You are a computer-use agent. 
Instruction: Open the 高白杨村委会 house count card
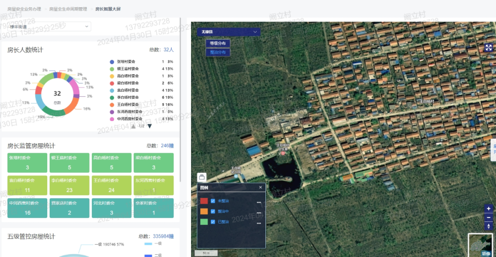[111, 163]
